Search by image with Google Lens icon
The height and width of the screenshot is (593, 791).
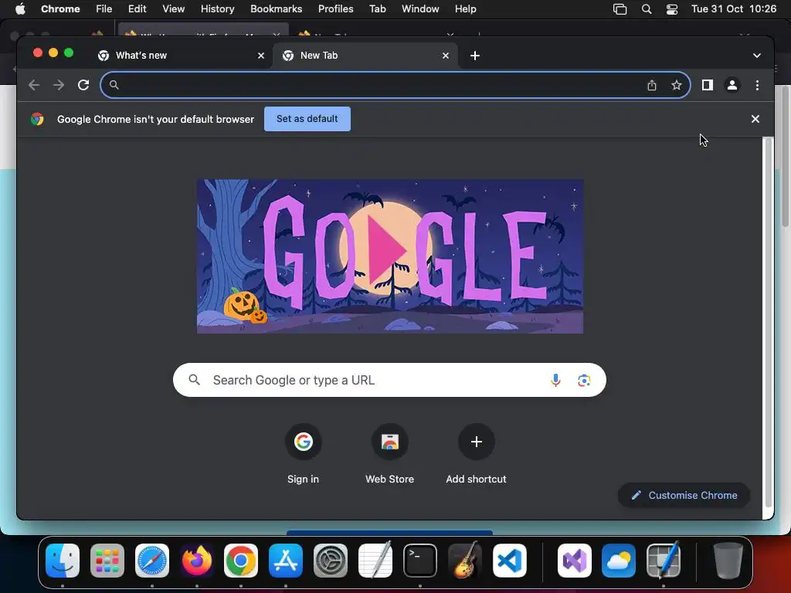pyautogui.click(x=584, y=380)
